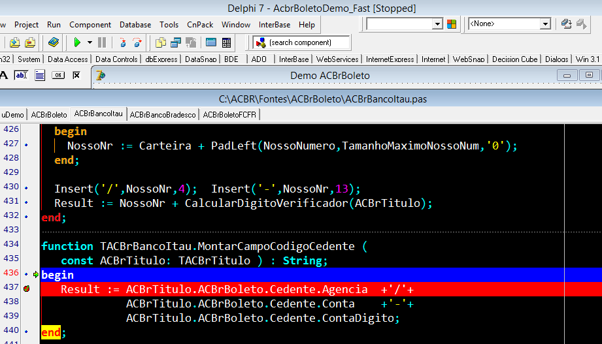Open the Database menu

tap(135, 25)
